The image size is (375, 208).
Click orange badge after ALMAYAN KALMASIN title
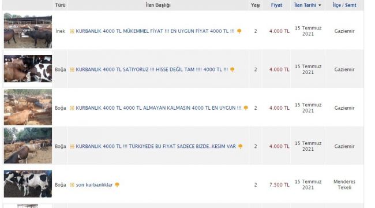246,108
